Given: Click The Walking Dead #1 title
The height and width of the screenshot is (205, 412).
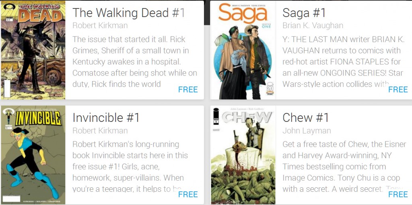Looking at the screenshot, I should [129, 12].
